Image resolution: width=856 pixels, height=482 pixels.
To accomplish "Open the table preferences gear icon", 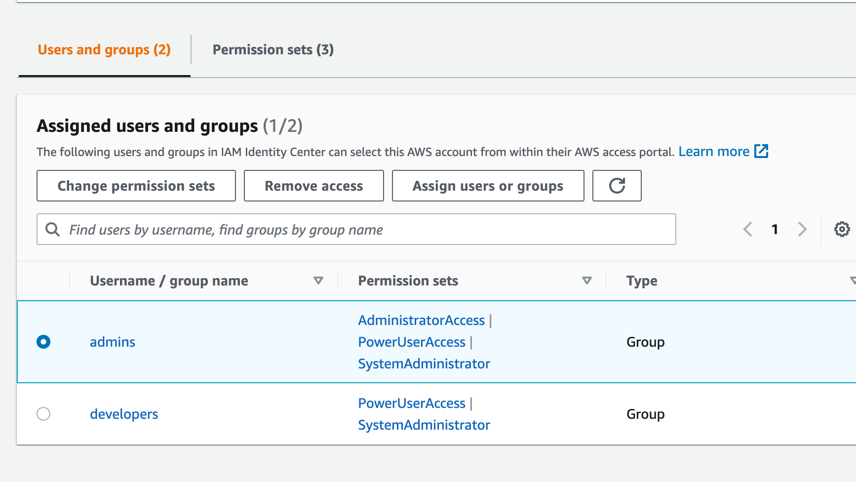I will coord(842,229).
